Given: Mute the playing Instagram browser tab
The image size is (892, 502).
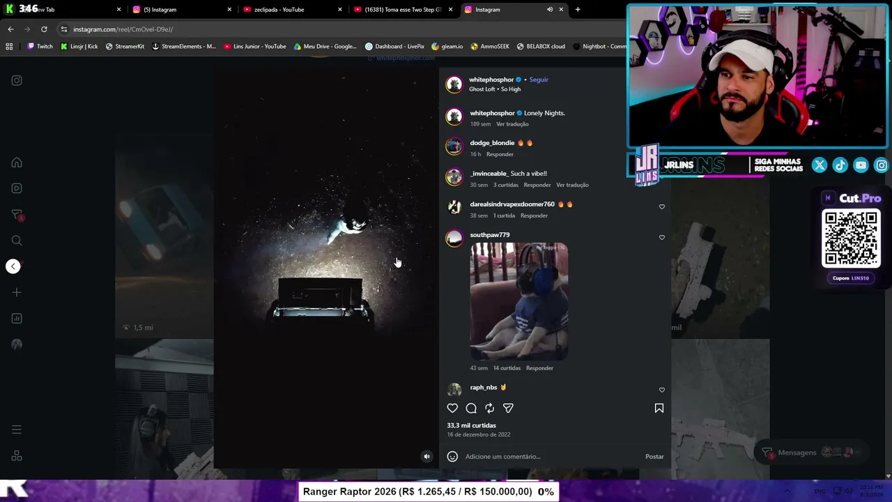Looking at the screenshot, I should pyautogui.click(x=550, y=10).
